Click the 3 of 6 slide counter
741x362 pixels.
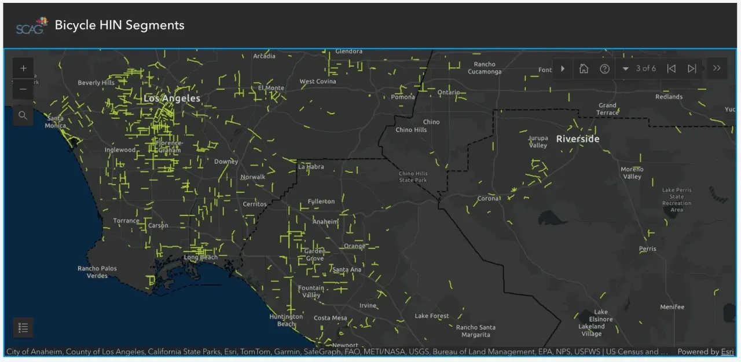646,68
